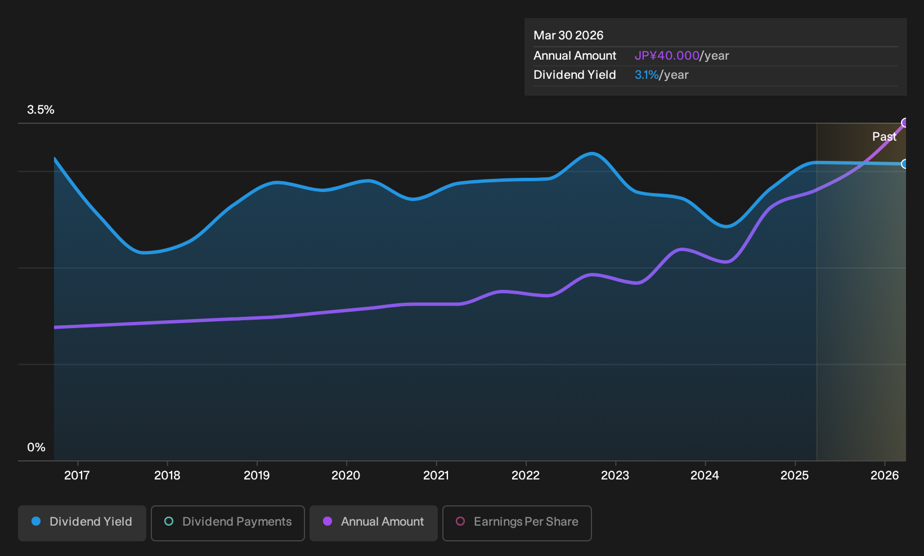Click the 2025 x-axis label
This screenshot has width=924, height=556.
pos(795,476)
